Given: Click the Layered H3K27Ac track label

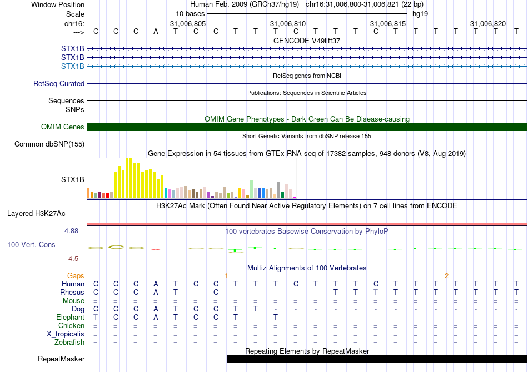Looking at the screenshot, I should pos(36,213).
